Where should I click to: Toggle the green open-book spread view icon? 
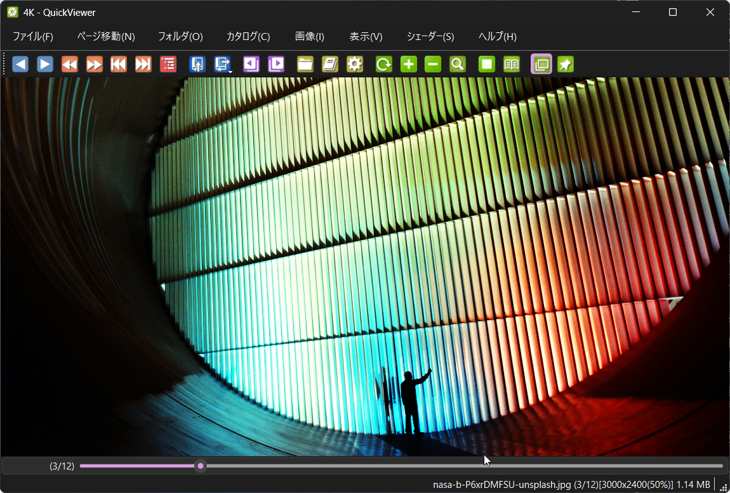point(512,64)
